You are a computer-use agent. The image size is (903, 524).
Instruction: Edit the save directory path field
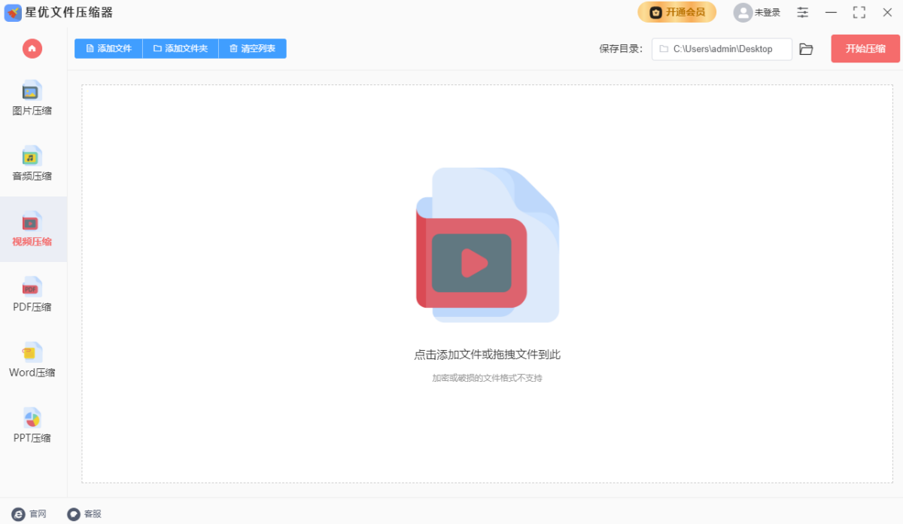(721, 48)
